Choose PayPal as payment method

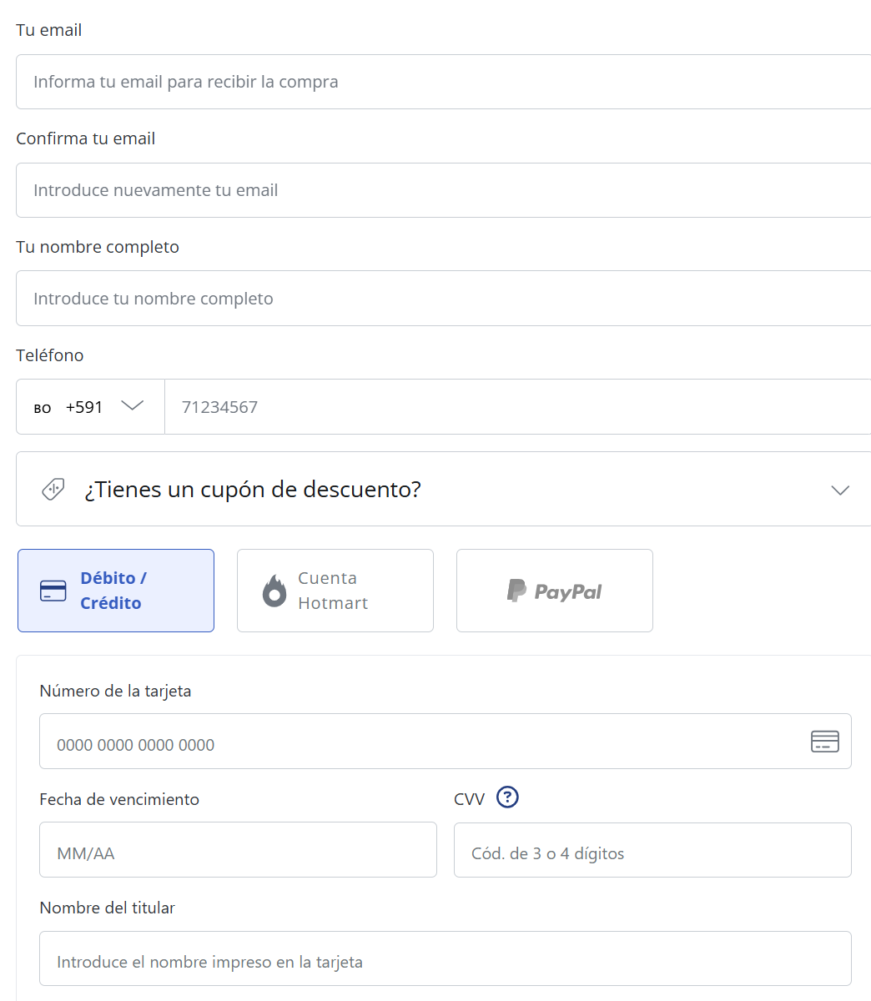[554, 591]
